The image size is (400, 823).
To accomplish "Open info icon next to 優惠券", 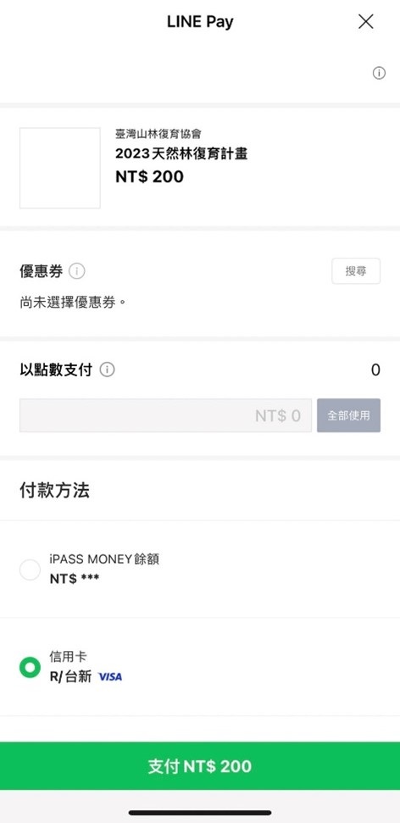I will pos(77,271).
